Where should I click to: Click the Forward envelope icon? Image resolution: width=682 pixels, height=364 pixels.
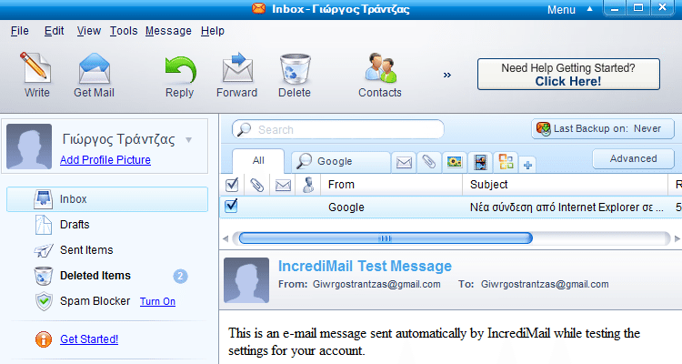[237, 67]
